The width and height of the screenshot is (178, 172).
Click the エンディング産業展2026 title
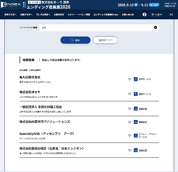(x=49, y=7)
